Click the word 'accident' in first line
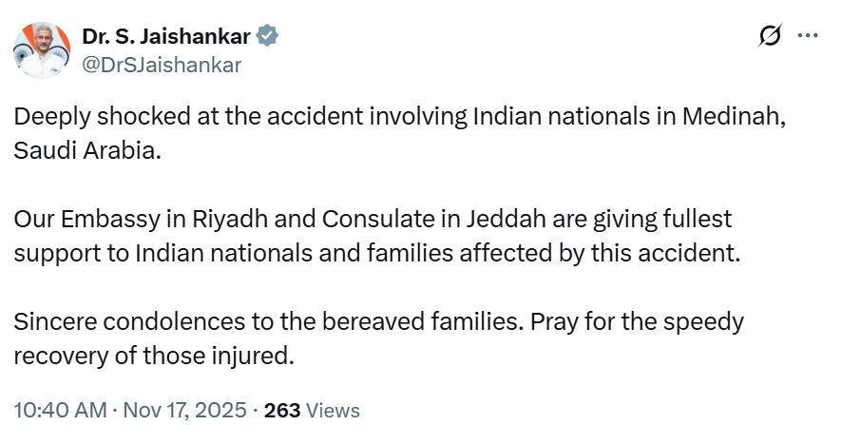Viewport: 842px width, 425px height. click(311, 117)
